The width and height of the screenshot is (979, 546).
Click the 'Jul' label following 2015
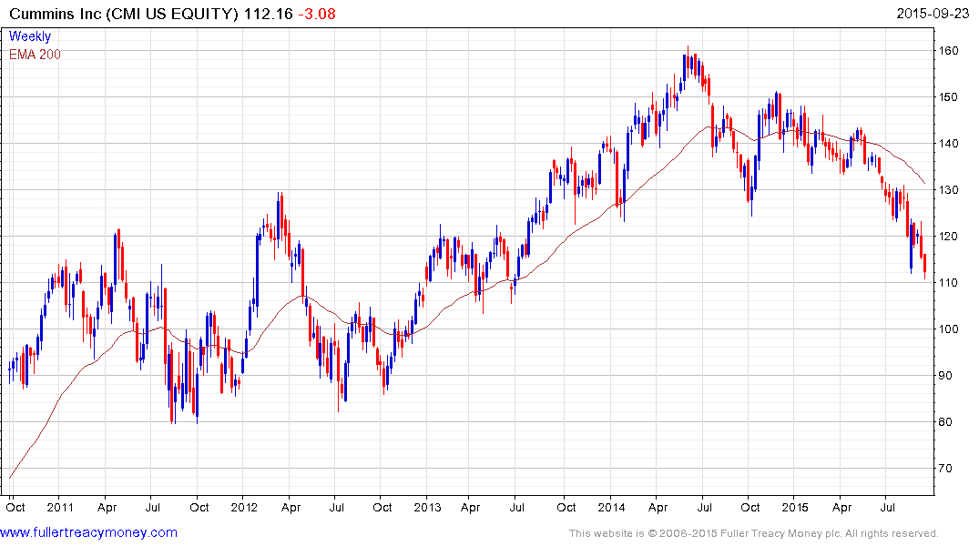887,507
